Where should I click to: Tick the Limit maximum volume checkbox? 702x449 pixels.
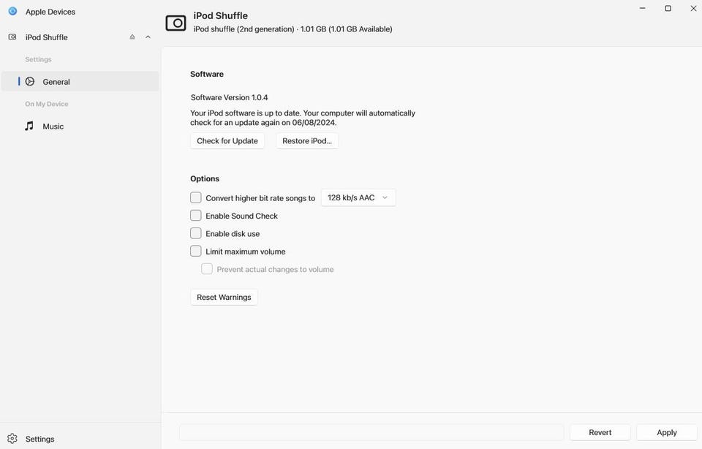(196, 251)
